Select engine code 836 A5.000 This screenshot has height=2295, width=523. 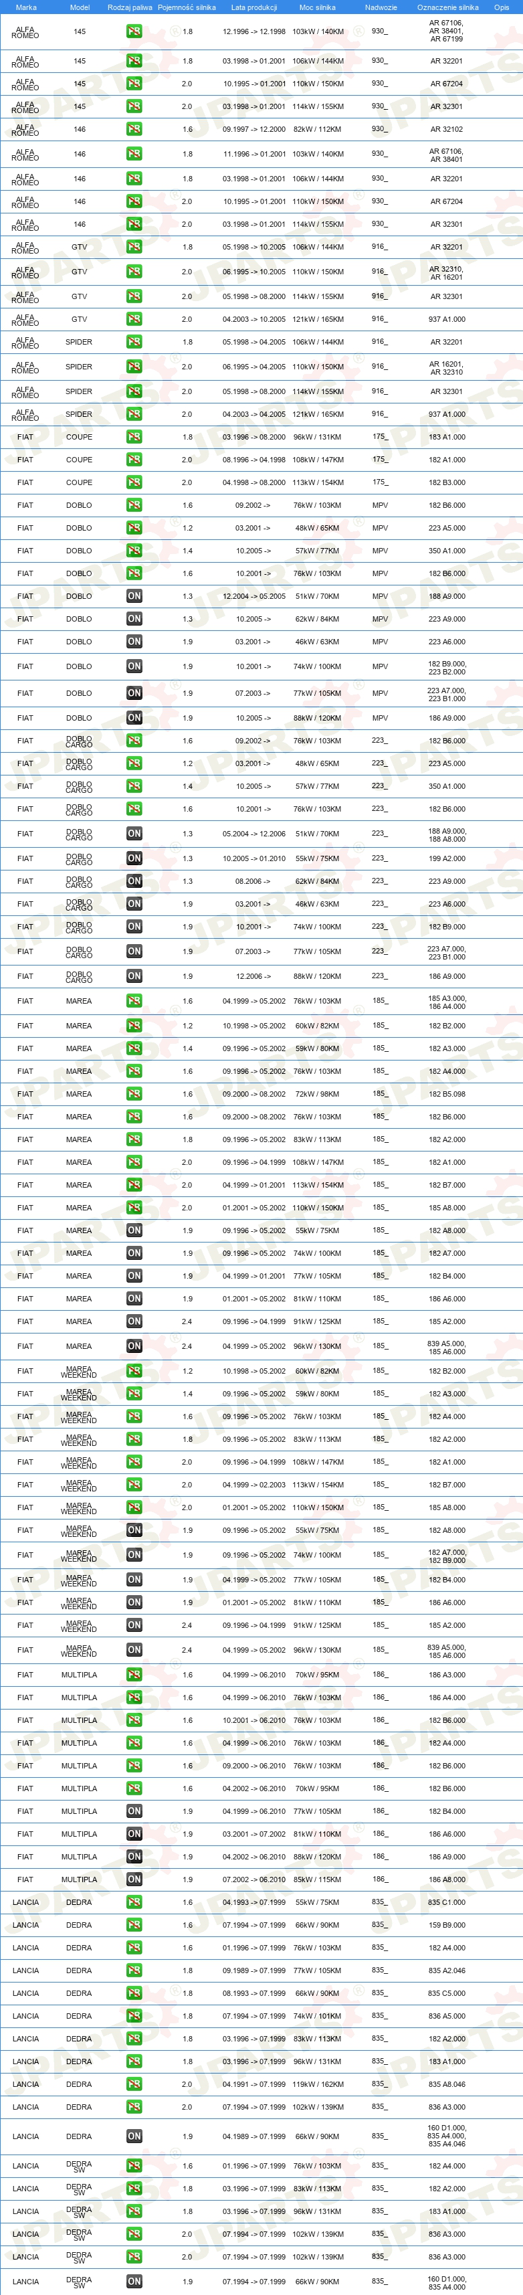point(446,2016)
